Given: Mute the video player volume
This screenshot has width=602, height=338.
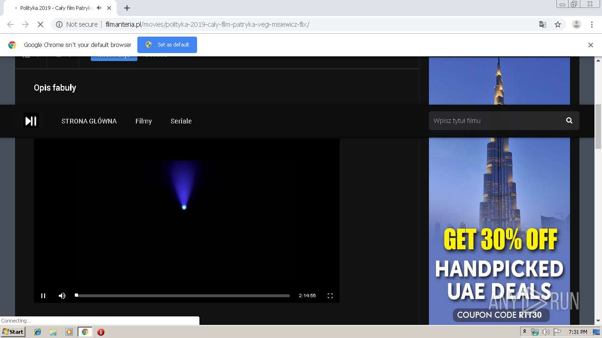Looking at the screenshot, I should coord(62,296).
